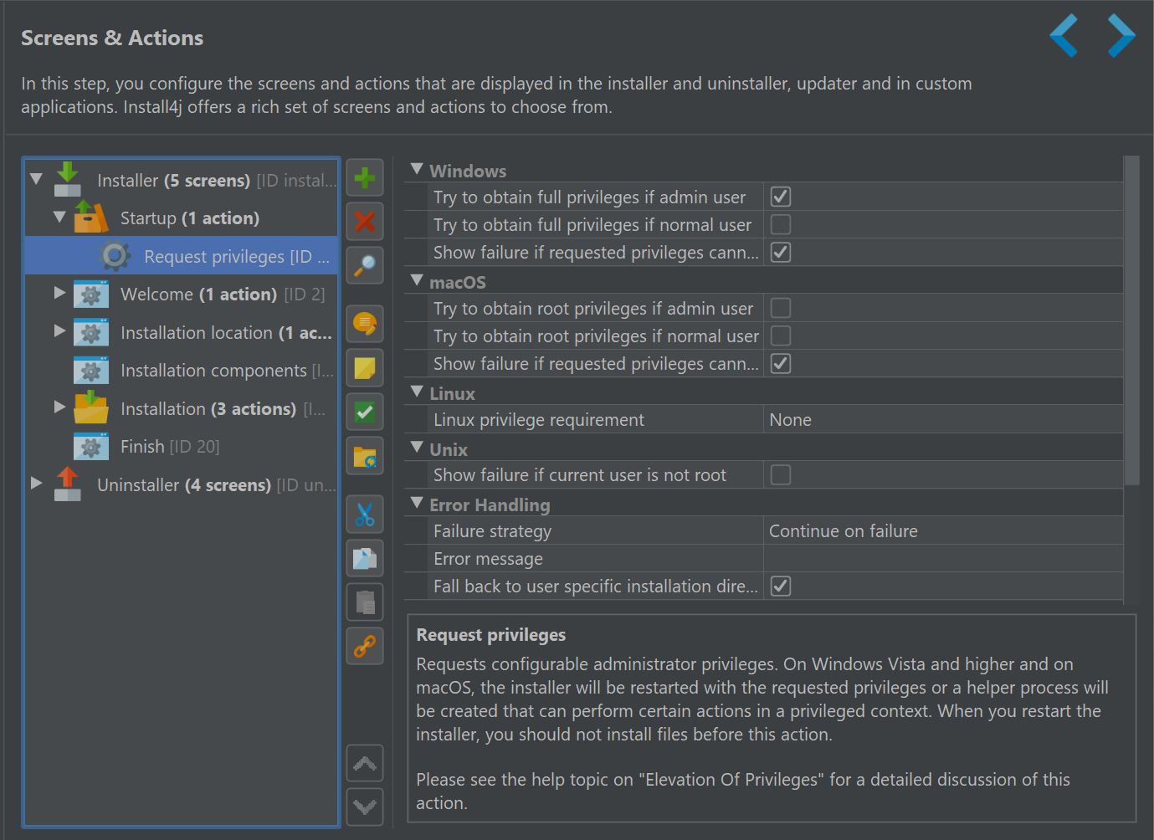Screen dimensions: 1154x840
Task: Collapse the Error Handling property group
Action: 417,503
